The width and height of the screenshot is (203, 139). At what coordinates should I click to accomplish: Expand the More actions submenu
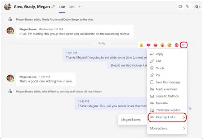pos(167,129)
